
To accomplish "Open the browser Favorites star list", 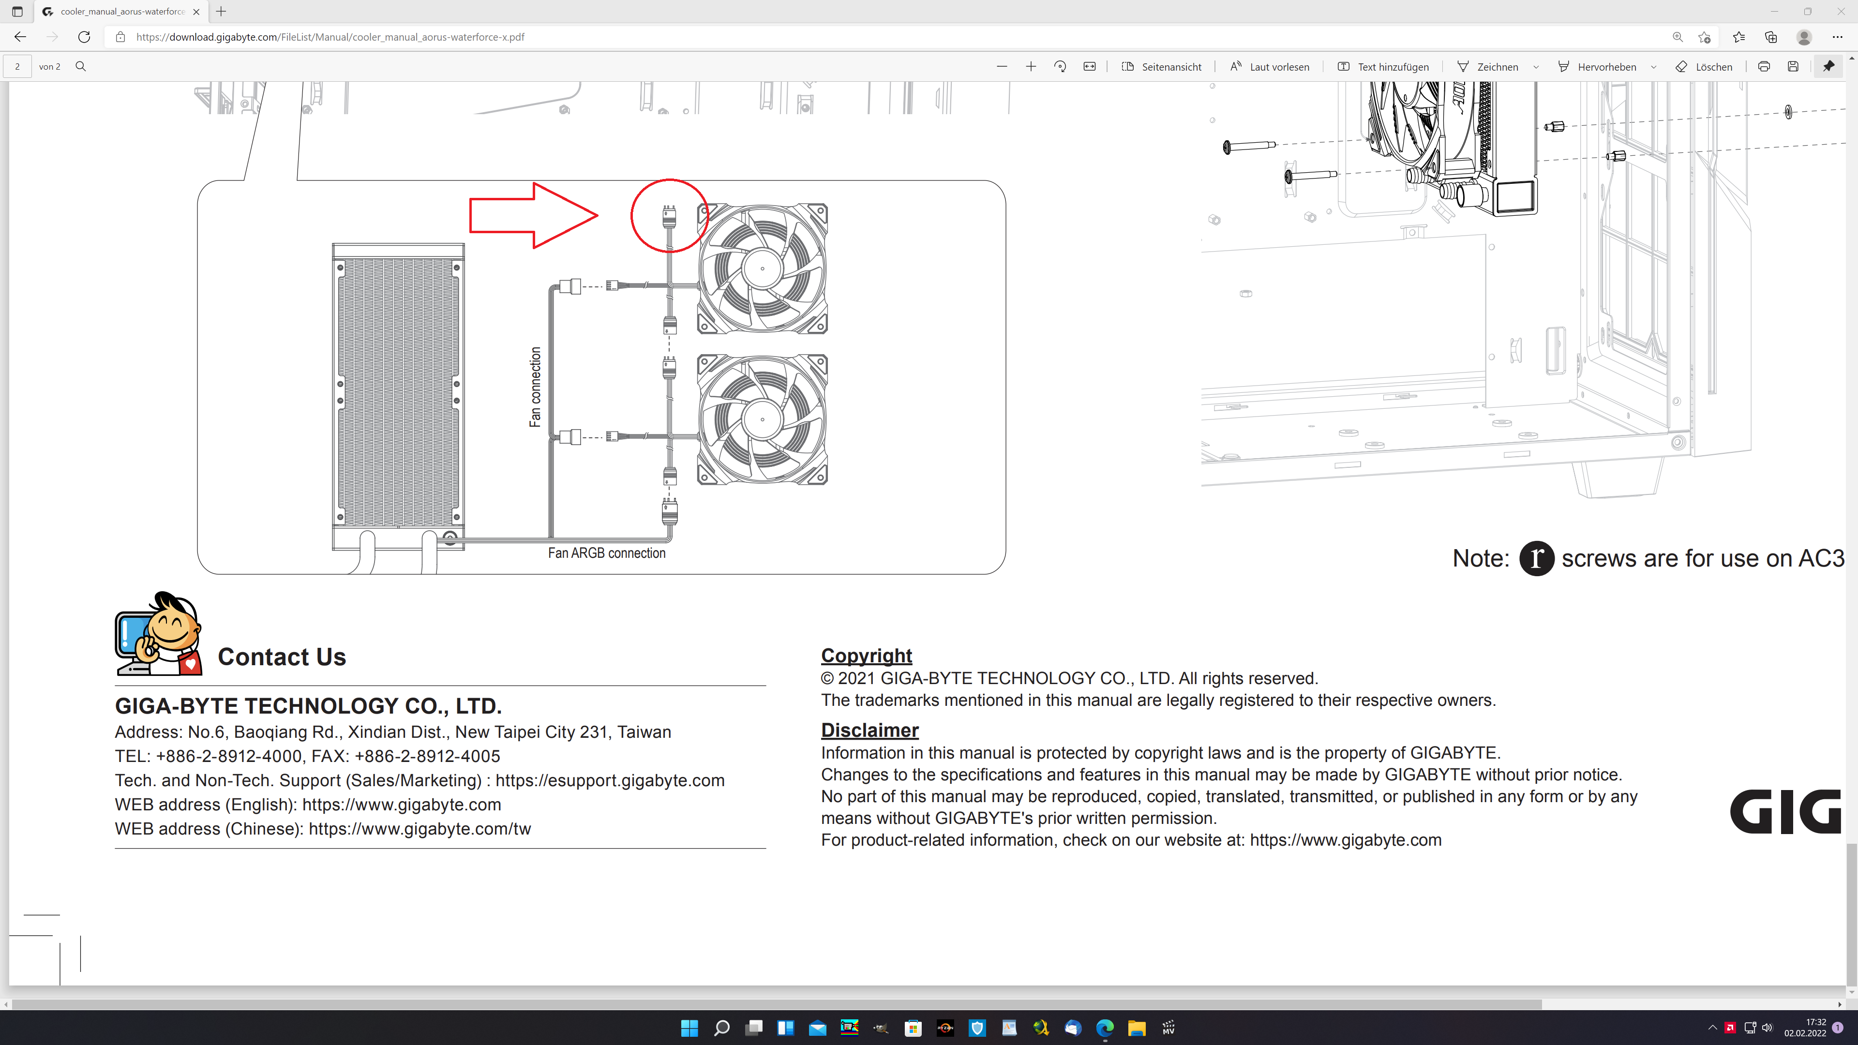I will (x=1738, y=37).
